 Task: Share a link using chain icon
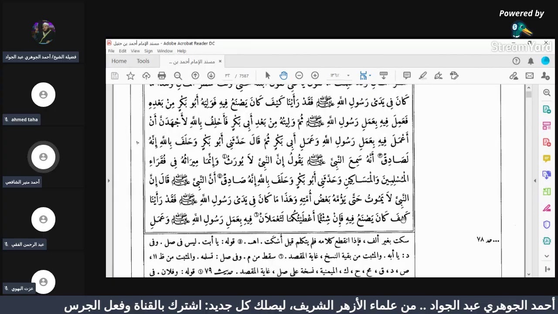point(514,76)
